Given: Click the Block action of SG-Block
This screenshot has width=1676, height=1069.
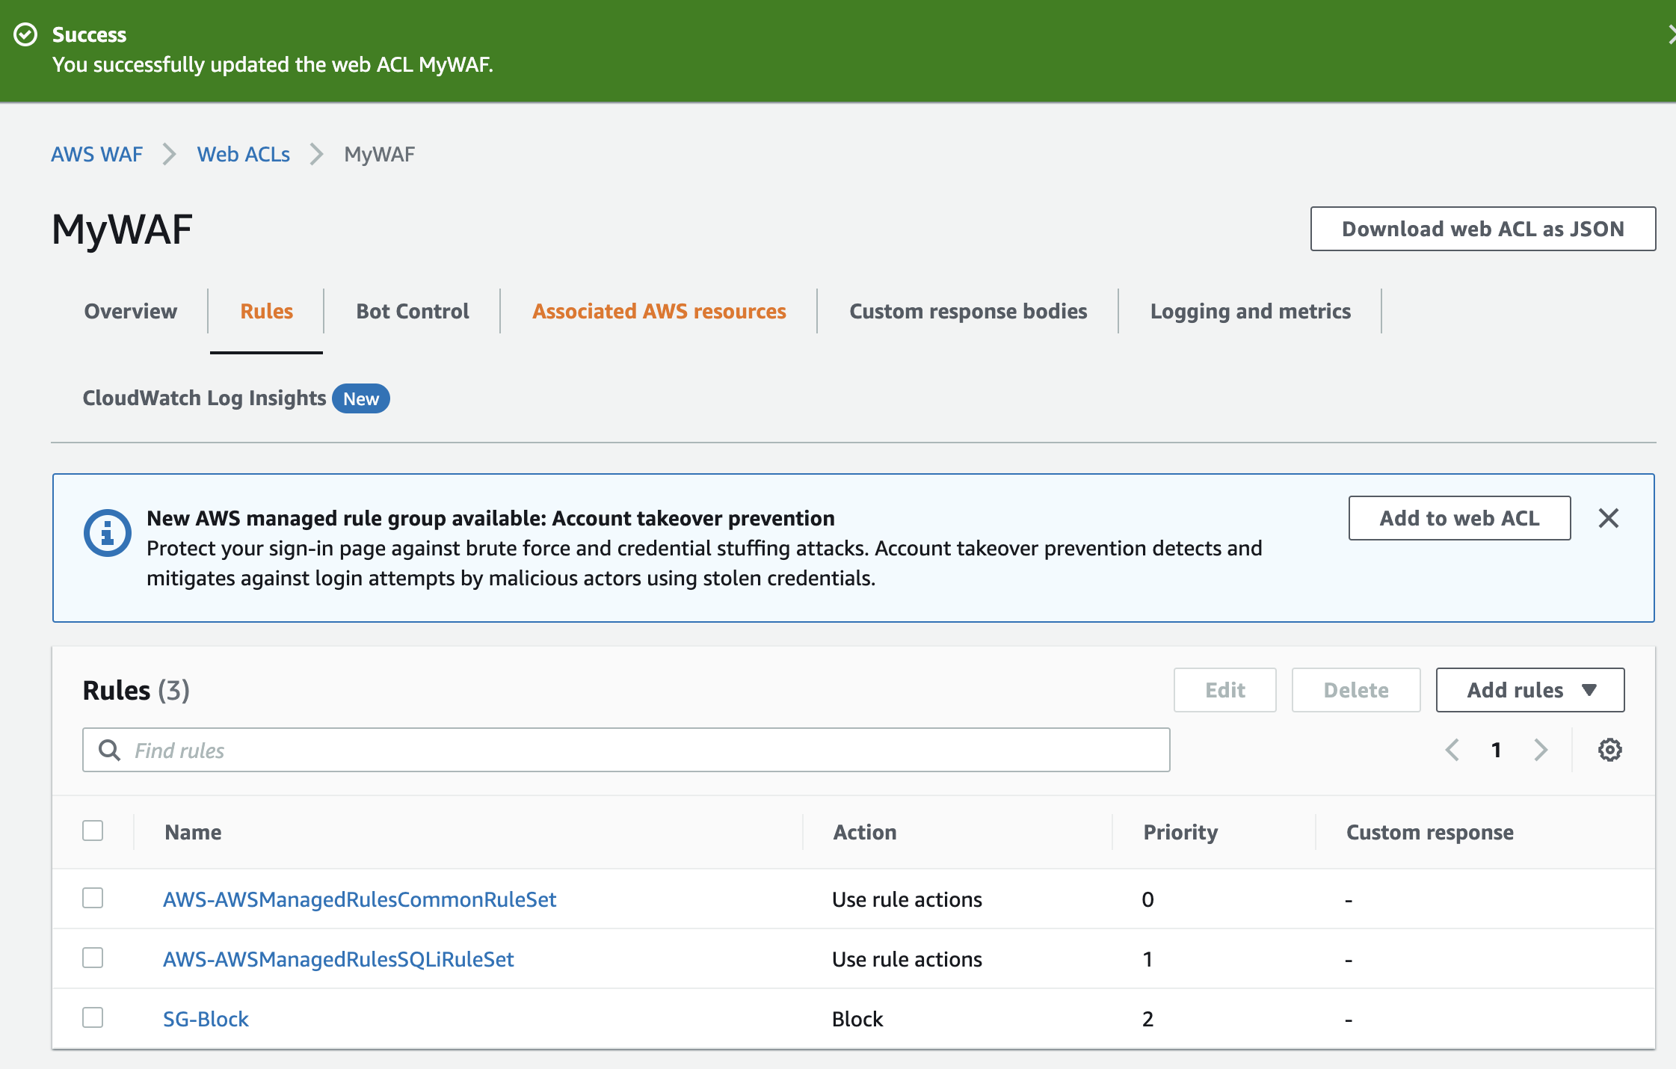Looking at the screenshot, I should coord(857,1019).
